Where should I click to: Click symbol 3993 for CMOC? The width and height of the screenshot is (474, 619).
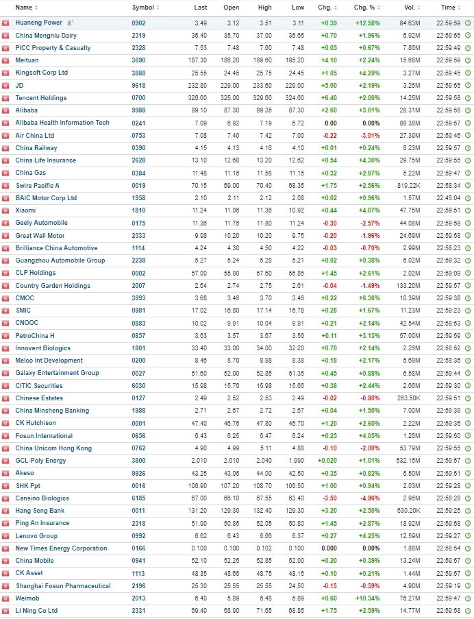138,298
